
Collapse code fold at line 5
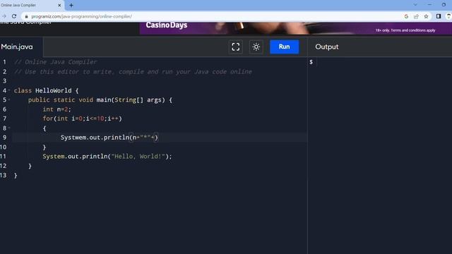click(x=9, y=99)
